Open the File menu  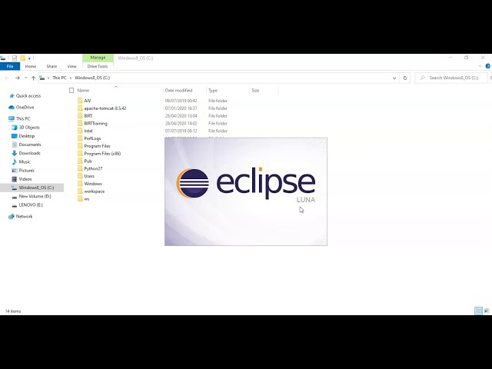[x=10, y=66]
